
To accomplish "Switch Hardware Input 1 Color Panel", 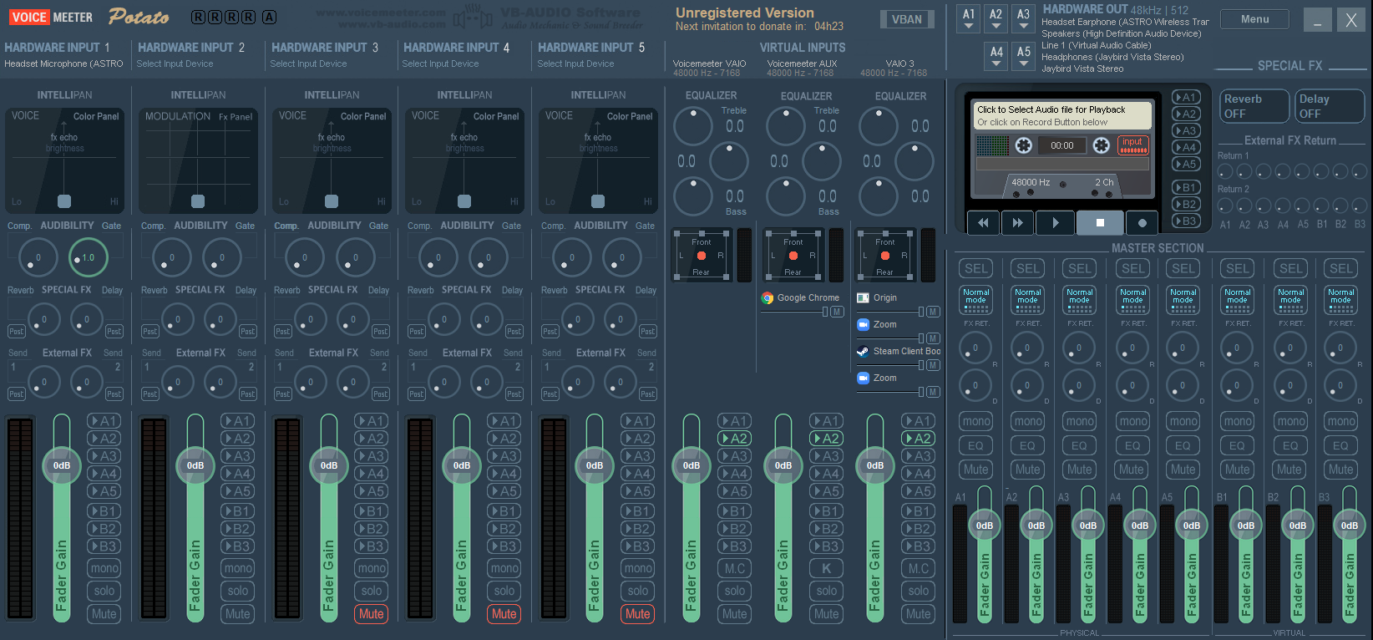I will click(x=96, y=116).
